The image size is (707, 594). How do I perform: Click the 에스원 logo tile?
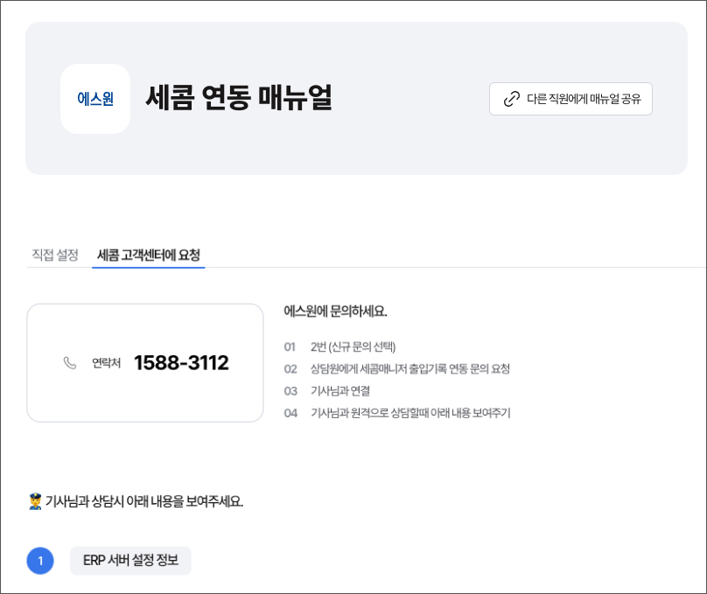[95, 99]
